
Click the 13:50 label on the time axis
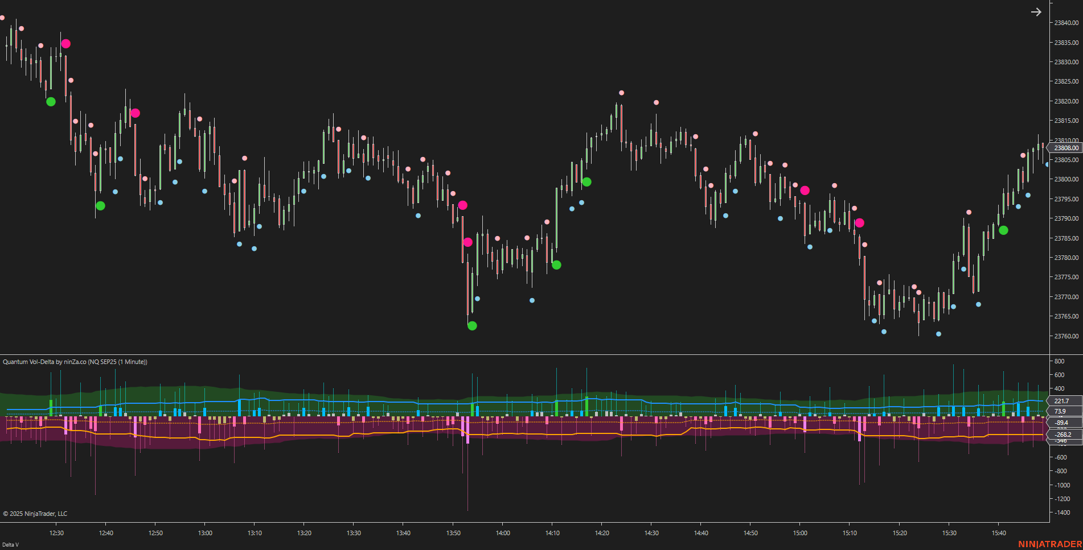point(453,534)
